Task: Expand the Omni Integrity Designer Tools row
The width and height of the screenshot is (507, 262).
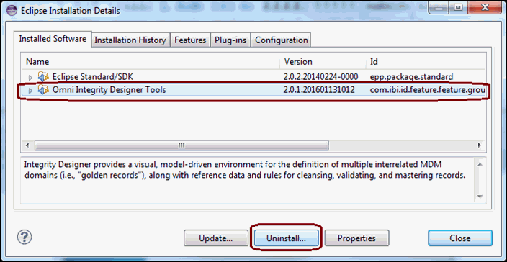Action: click(x=30, y=91)
